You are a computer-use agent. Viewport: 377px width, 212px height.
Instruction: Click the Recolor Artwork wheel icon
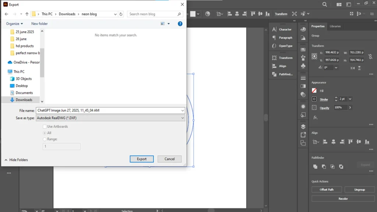pyautogui.click(x=208, y=14)
